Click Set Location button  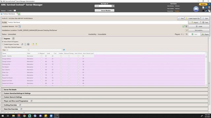(x=199, y=30)
